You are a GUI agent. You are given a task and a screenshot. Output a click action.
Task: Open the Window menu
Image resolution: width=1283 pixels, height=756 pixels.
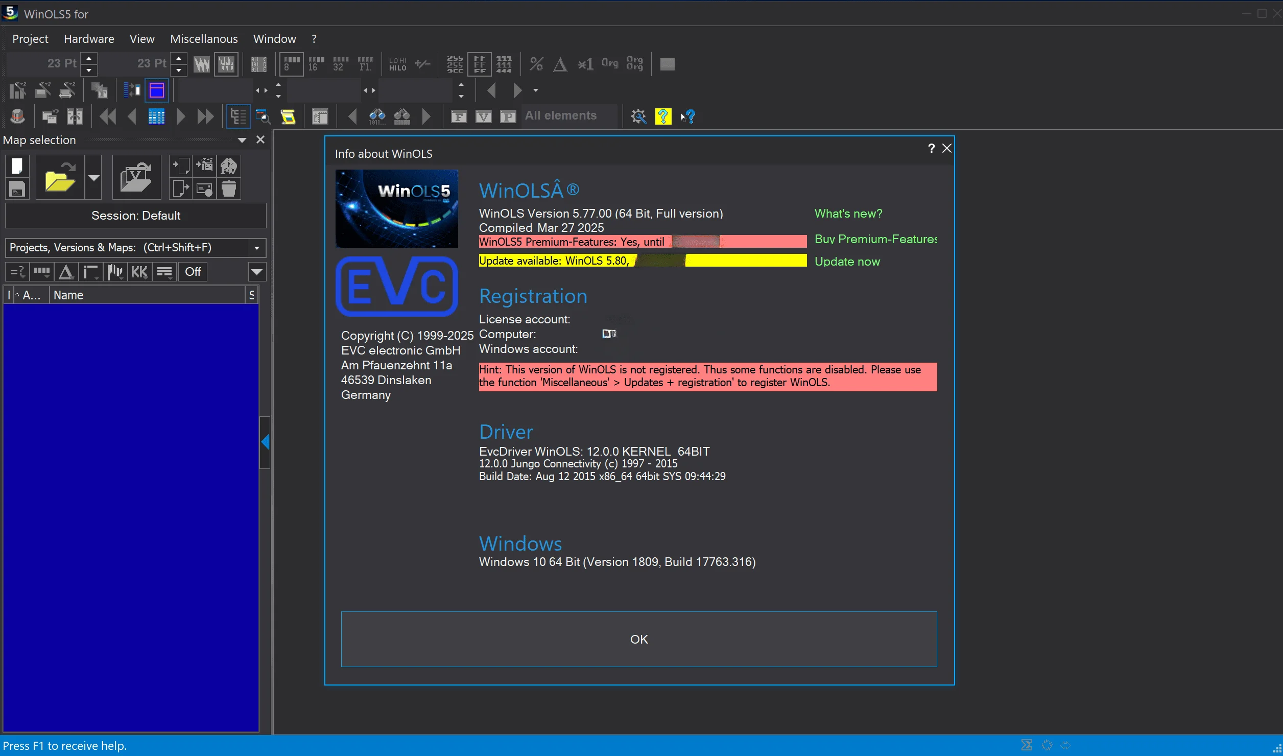coord(274,39)
